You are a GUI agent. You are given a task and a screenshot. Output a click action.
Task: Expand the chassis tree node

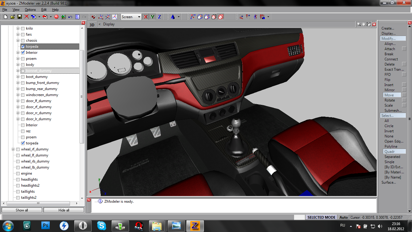(x=18, y=40)
